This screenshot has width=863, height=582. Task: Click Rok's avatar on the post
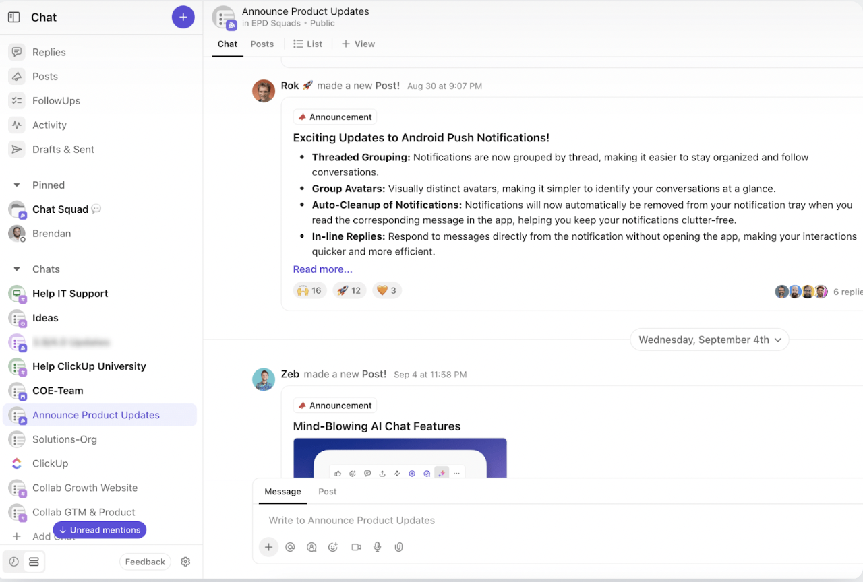264,91
